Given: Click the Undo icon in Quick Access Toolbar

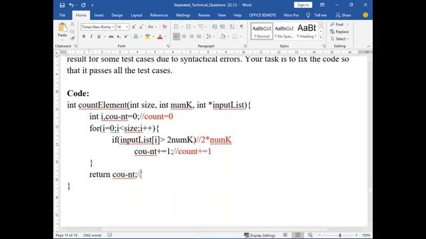Looking at the screenshot, I should [71, 5].
